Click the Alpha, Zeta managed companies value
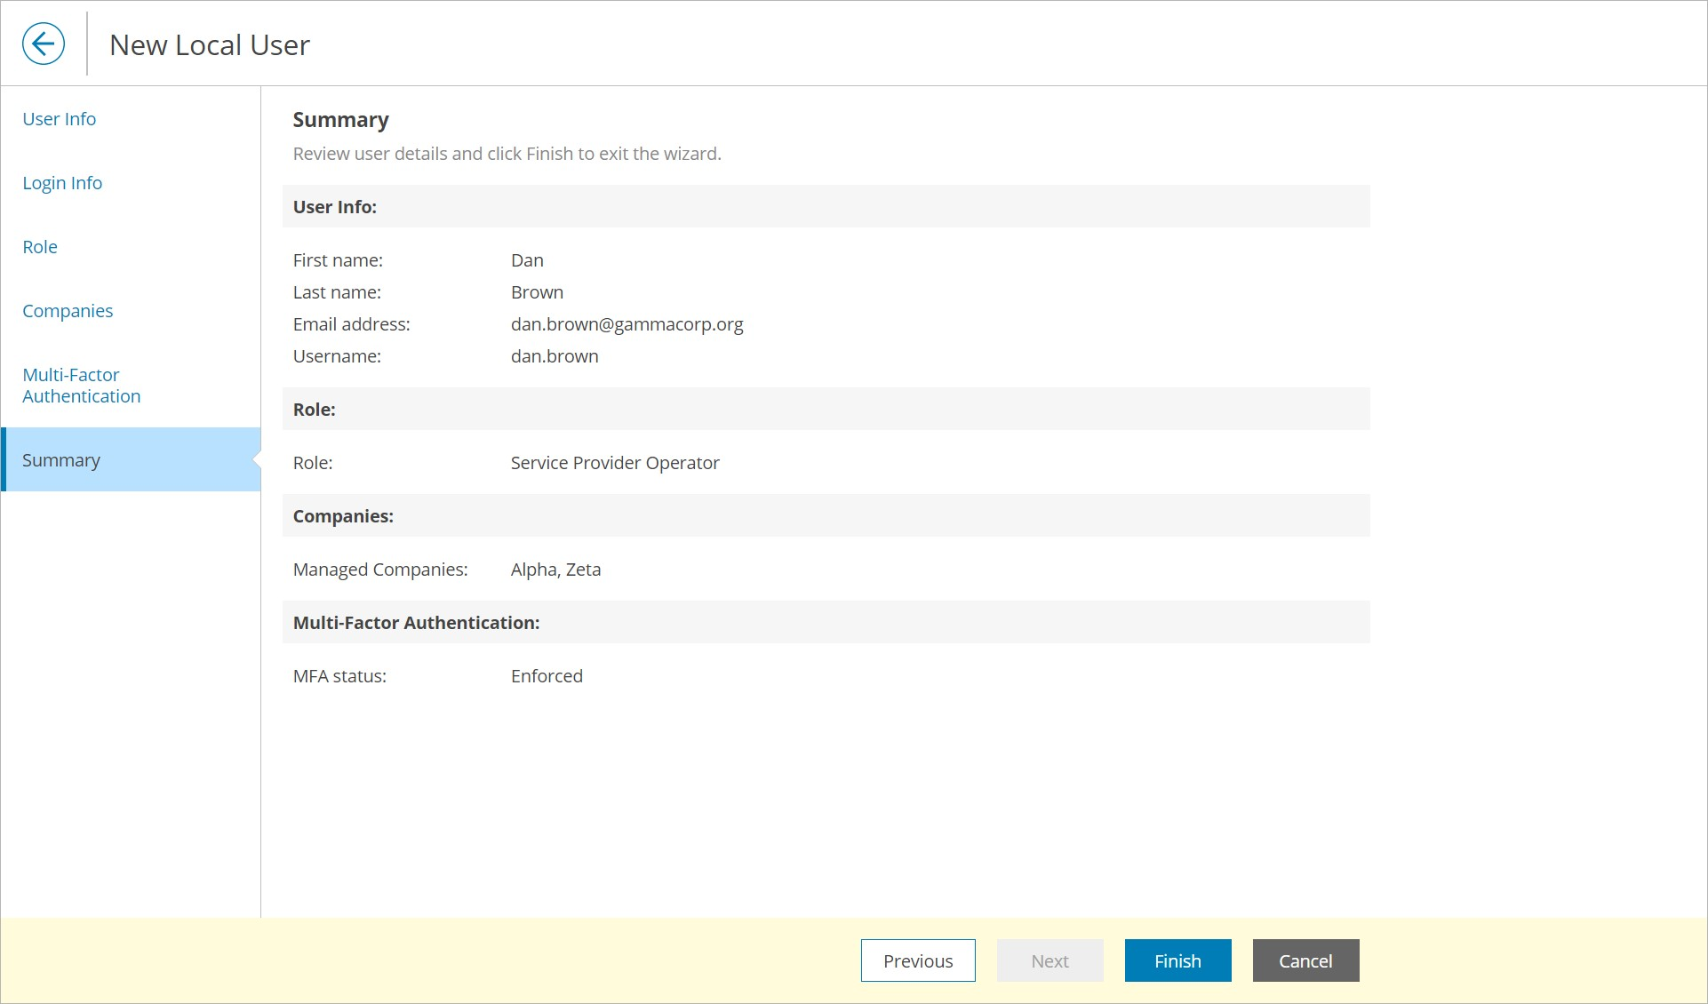 [x=555, y=570]
